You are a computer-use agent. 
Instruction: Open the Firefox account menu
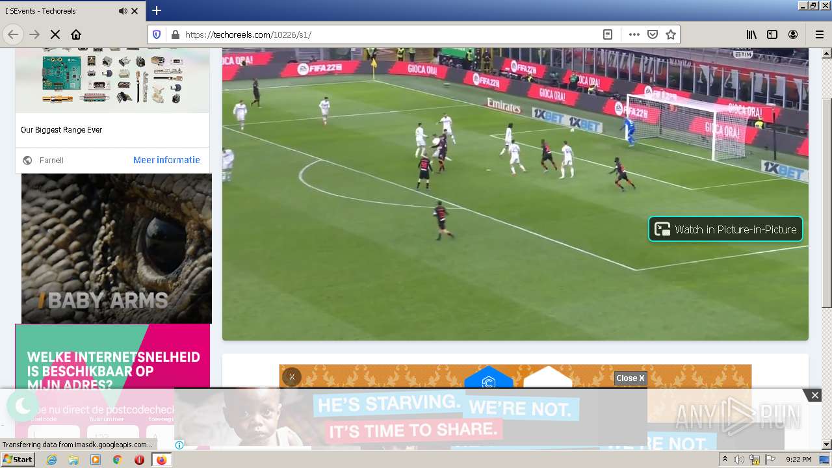click(793, 34)
